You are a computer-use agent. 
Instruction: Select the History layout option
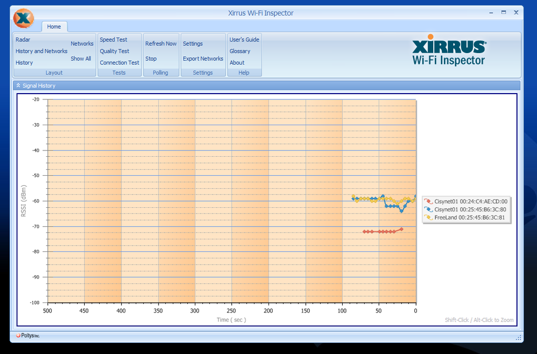coord(24,63)
